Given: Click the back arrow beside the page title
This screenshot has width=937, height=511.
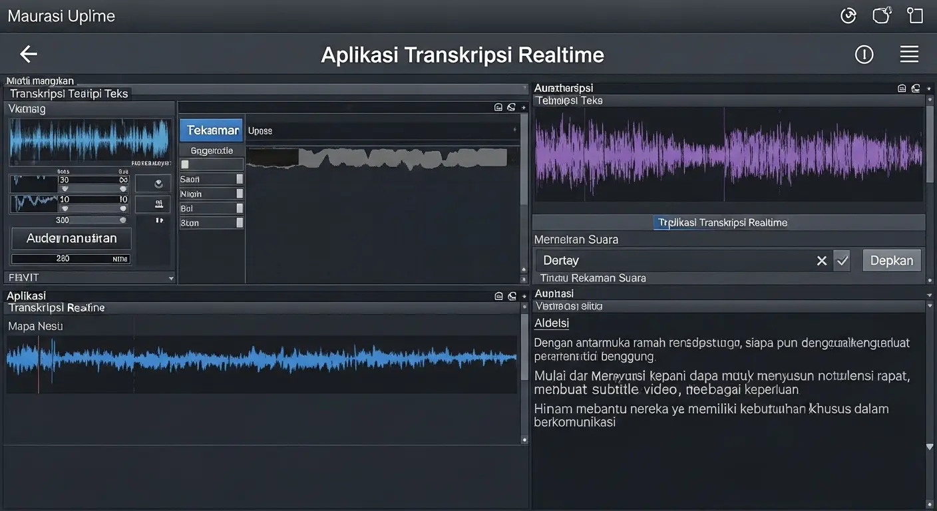Looking at the screenshot, I should [28, 55].
